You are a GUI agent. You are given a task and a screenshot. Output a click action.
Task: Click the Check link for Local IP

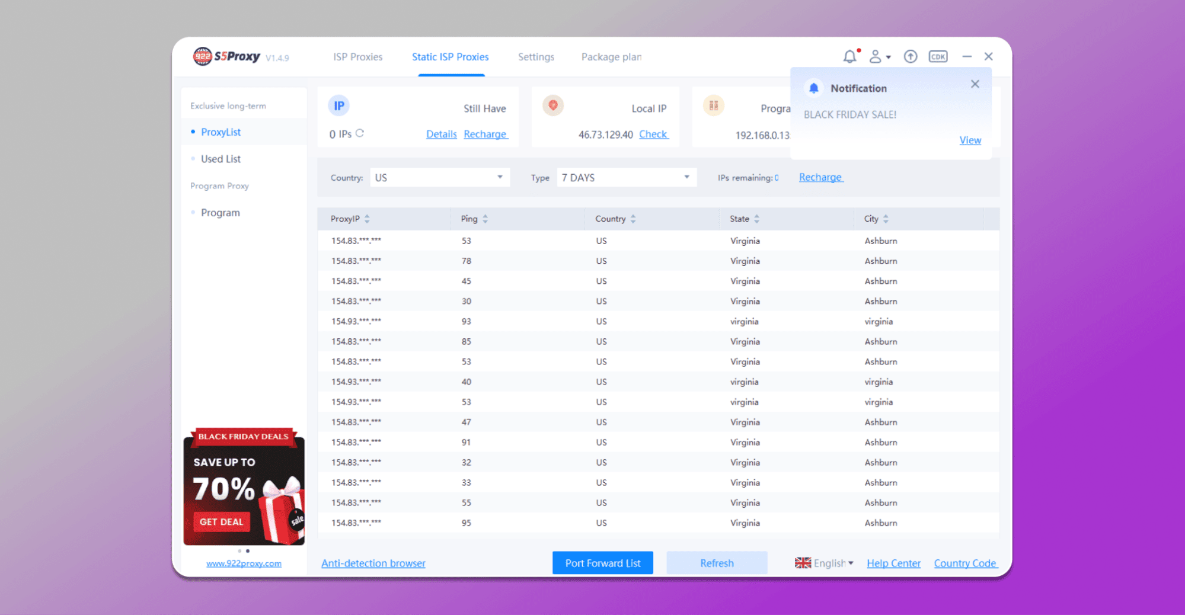(x=654, y=134)
